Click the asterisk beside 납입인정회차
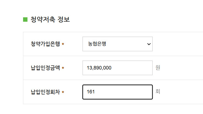203x114 pixels. [63, 92]
